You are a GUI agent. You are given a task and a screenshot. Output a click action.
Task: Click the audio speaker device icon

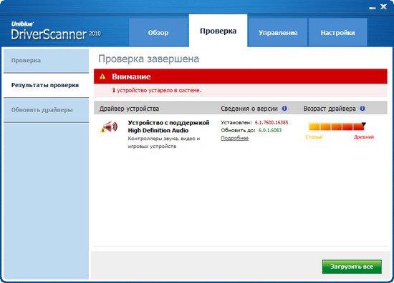point(109,126)
